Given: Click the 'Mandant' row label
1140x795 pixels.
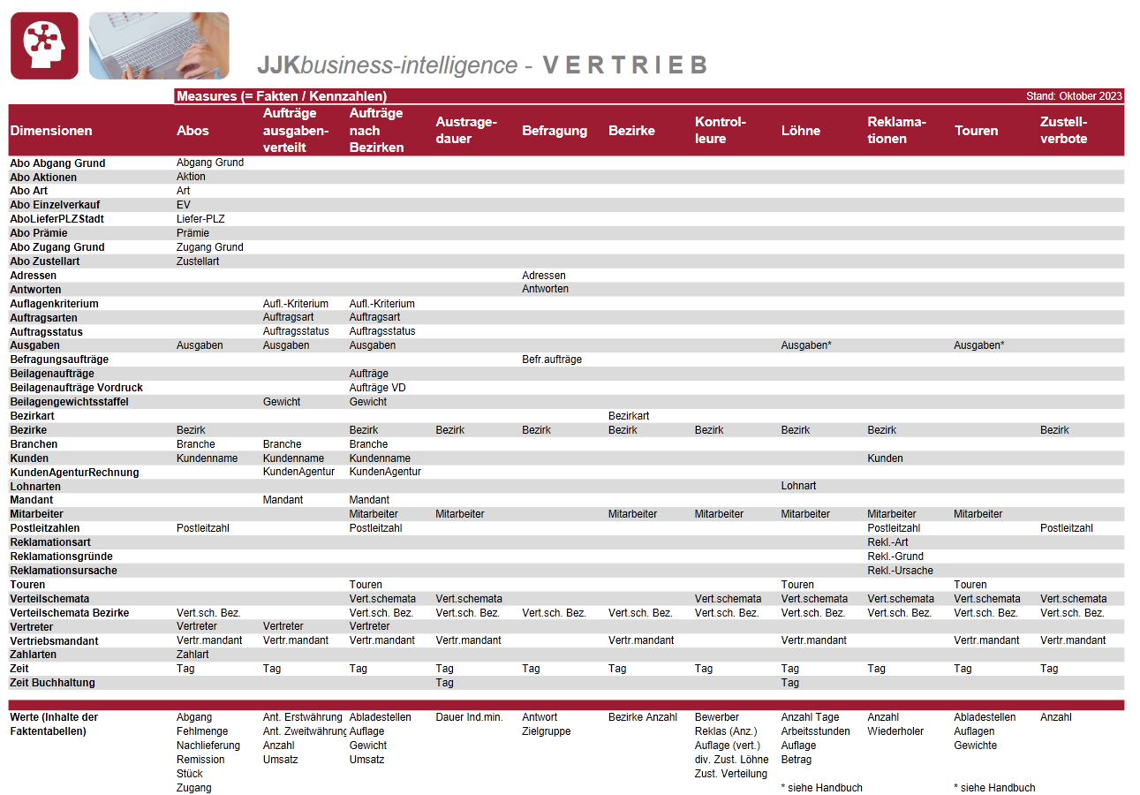Looking at the screenshot, I should (31, 500).
